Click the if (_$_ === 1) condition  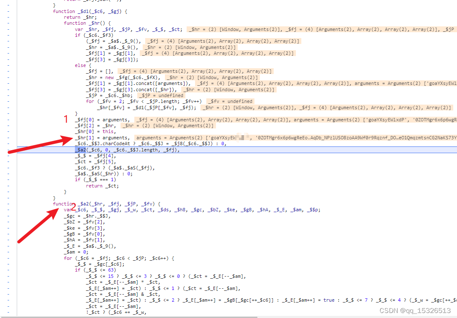coord(96,180)
